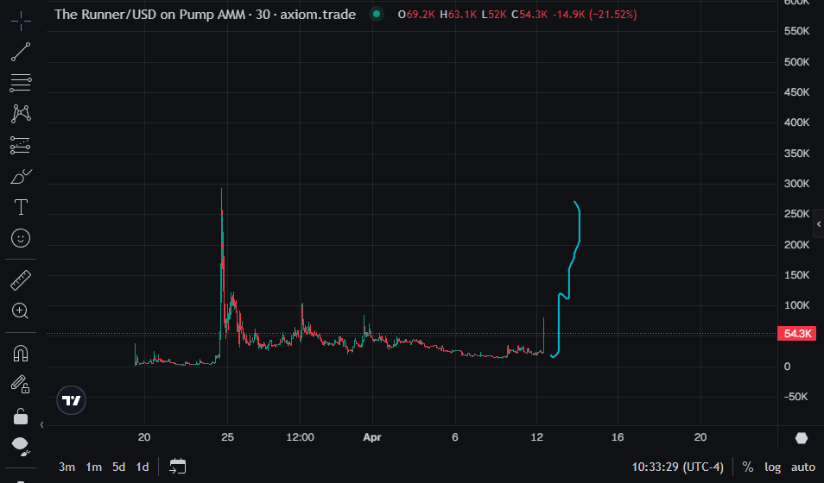This screenshot has width=824, height=483.
Task: Set the range to 1m
Action: (x=93, y=467)
